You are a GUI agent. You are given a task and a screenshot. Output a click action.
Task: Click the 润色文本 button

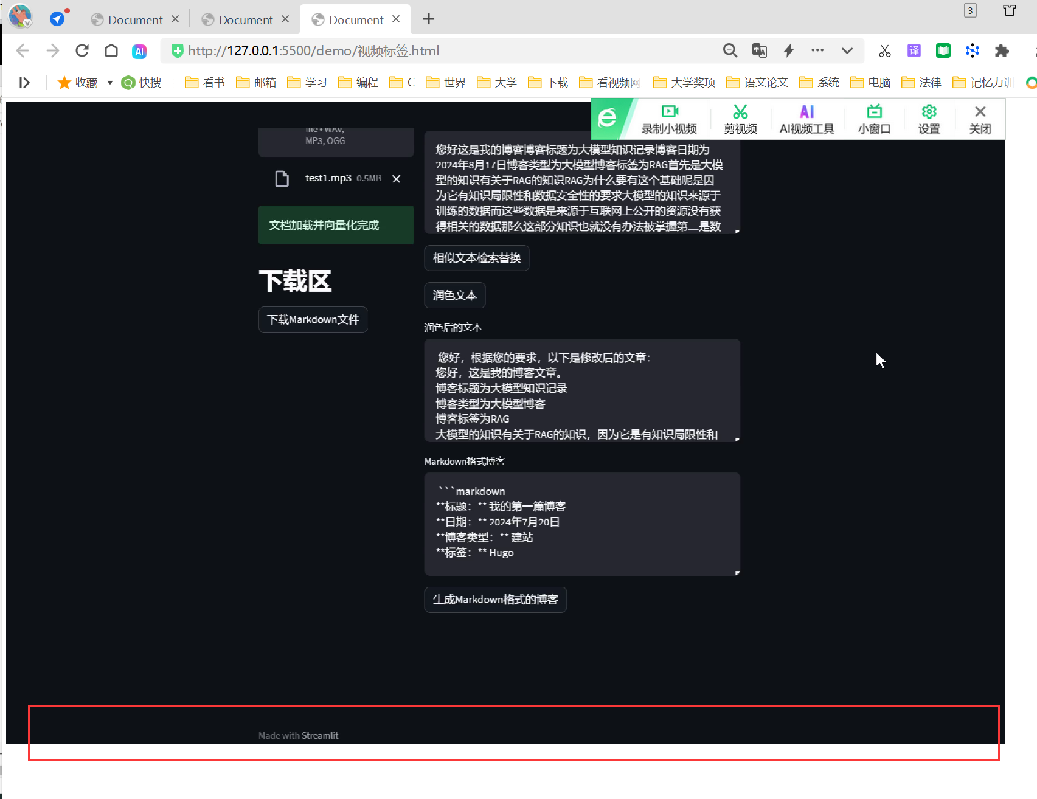click(455, 296)
